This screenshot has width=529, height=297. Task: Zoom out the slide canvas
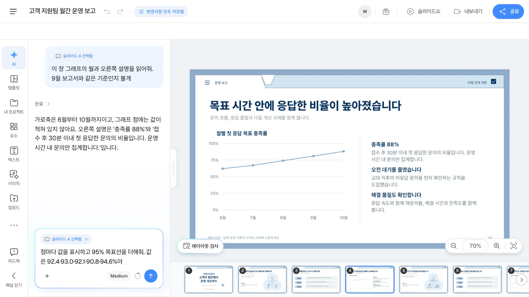point(454,246)
